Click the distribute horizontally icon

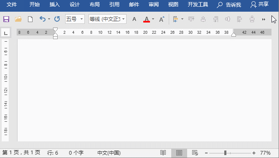click(x=228, y=19)
